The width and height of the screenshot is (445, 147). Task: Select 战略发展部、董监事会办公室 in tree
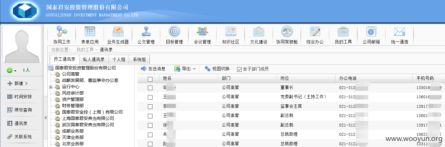[x=90, y=80]
